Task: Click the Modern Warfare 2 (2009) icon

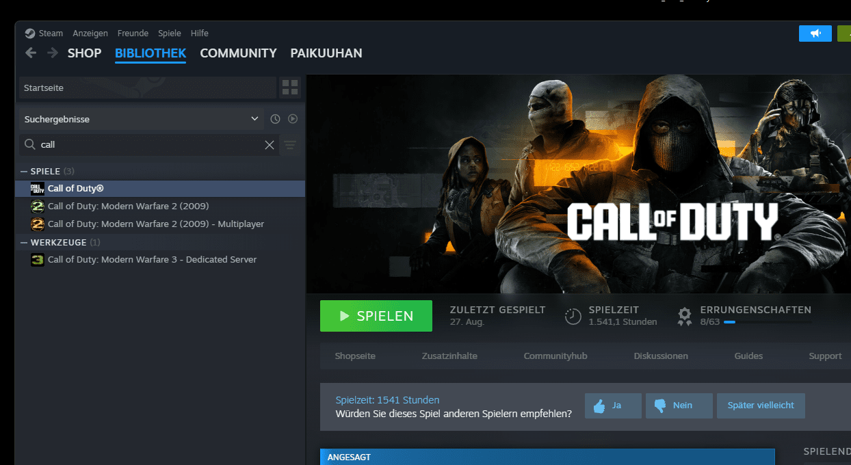Action: click(38, 207)
